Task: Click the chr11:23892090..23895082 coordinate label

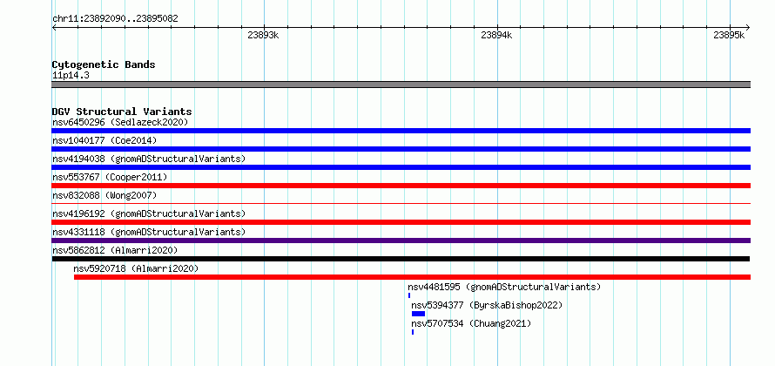Action: point(115,19)
